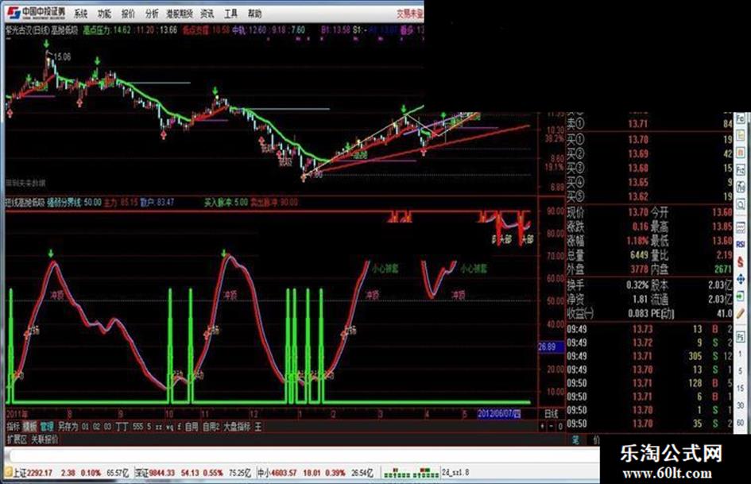Click the 15.06 high price label on chart
Image resolution: width=751 pixels, height=484 pixels.
pos(62,57)
